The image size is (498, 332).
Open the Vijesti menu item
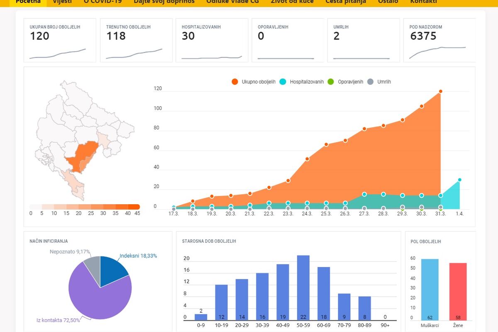(x=62, y=2)
